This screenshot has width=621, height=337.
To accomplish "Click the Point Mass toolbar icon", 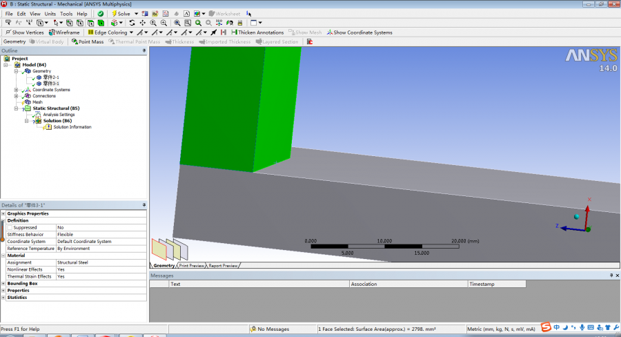I will point(75,41).
